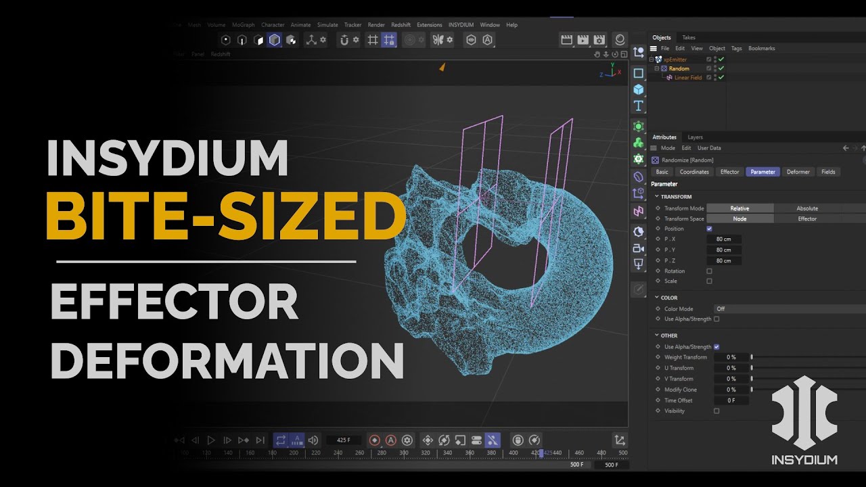Enable the Visibility checkbox
Screen dimensions: 866x487
tap(716, 411)
